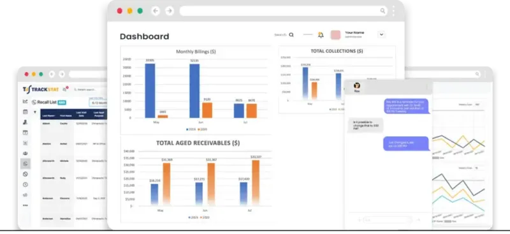Open the megaphone icon in the TrackStat sidebar
This screenshot has width=510, height=234.
pyautogui.click(x=25, y=195)
